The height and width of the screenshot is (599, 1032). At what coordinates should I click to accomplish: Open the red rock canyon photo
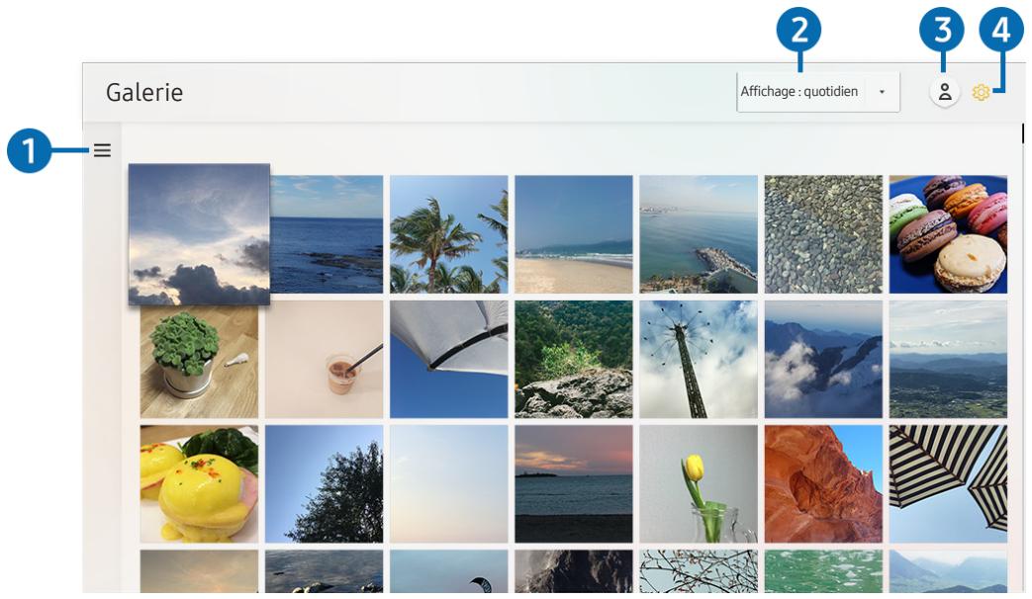click(x=823, y=484)
